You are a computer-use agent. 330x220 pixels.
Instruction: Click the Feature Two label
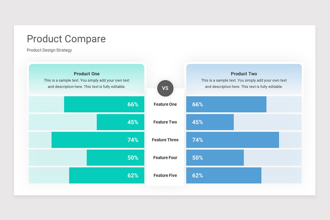165,122
